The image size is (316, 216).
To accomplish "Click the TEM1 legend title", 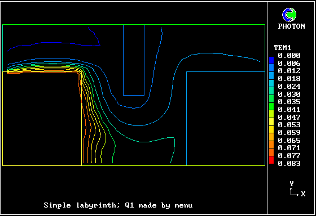I will tap(283, 48).
